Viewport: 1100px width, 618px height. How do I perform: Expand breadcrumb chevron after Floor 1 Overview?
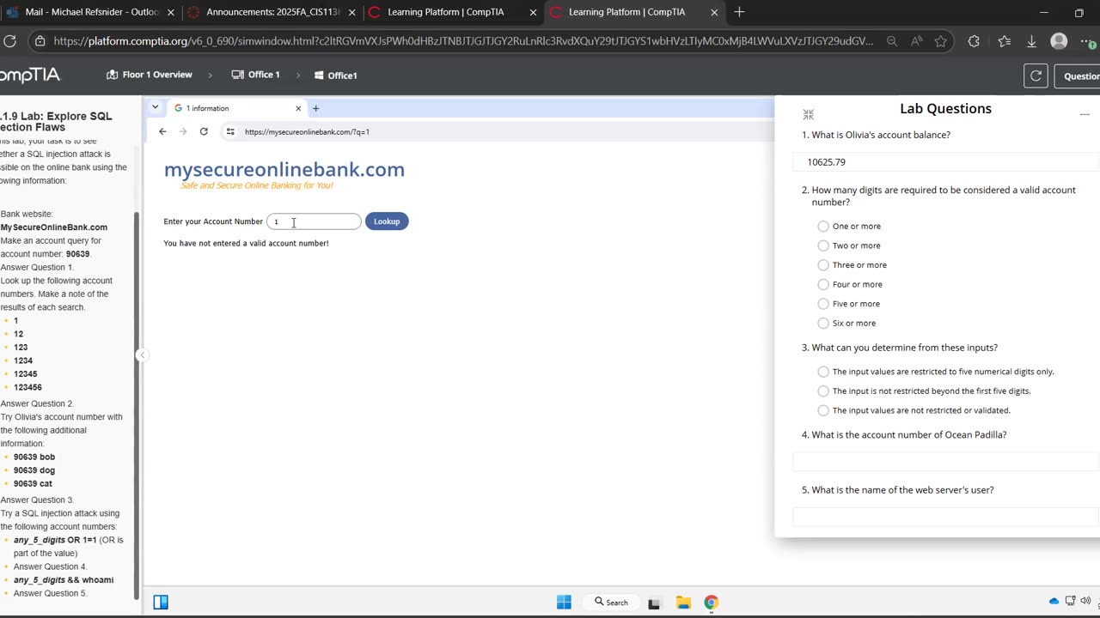click(210, 76)
